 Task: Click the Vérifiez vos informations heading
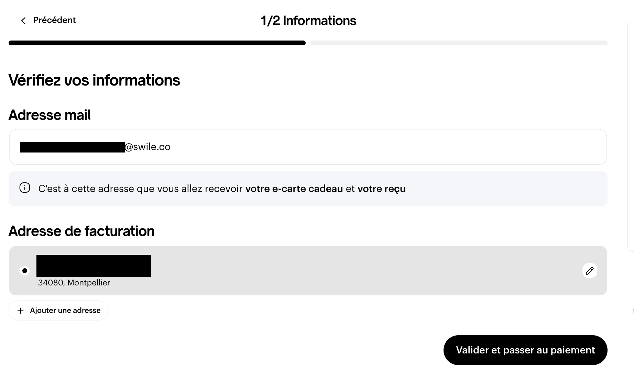(x=94, y=80)
